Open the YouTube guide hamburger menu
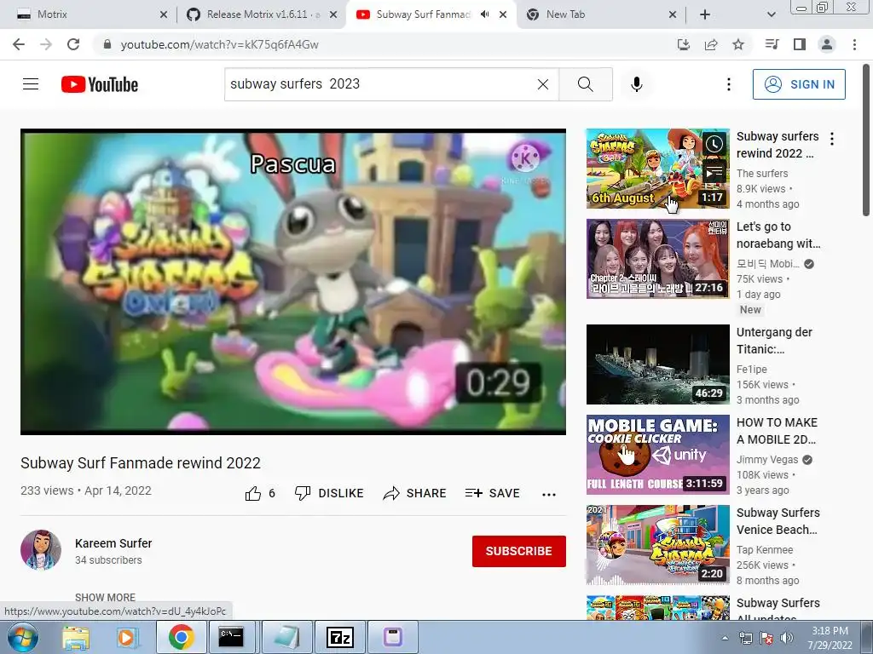The height and width of the screenshot is (654, 873). 31,84
